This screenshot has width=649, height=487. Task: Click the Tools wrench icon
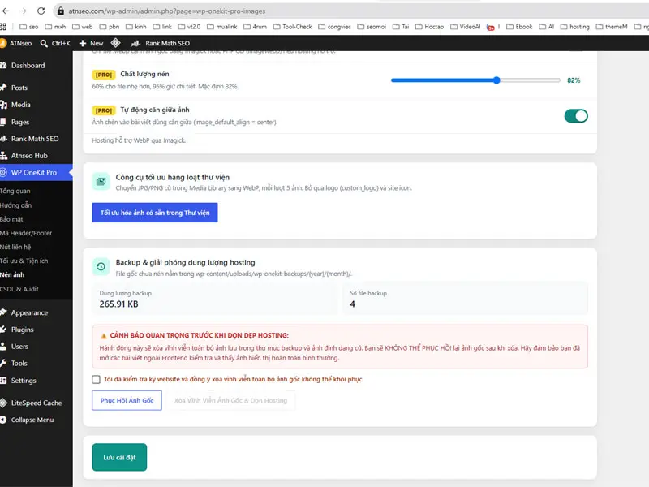[x=3, y=363]
